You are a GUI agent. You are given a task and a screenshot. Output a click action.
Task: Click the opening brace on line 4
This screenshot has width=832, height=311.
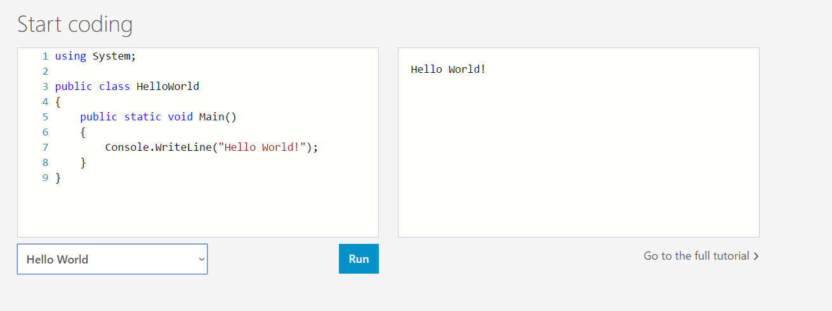(58, 101)
